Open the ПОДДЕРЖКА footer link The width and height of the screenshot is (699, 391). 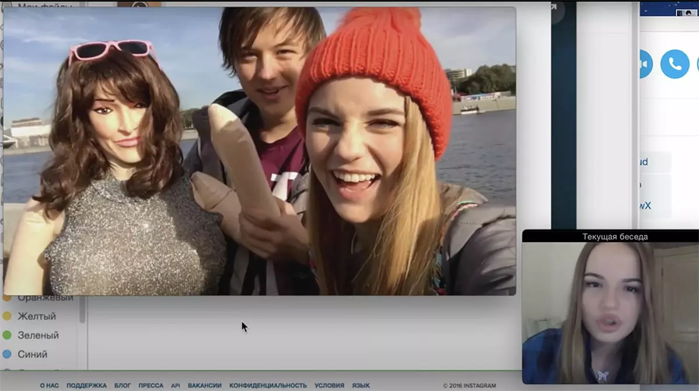coord(86,385)
